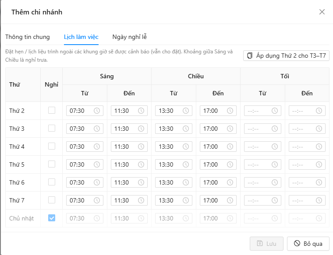The image size is (333, 255).
Task: Open clock picker for Thứ 4 Tối Đến
Action: (x=319, y=147)
